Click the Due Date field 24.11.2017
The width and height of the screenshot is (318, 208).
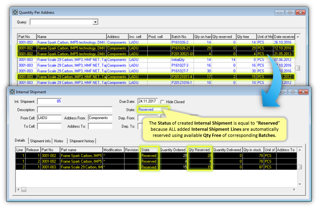(148, 101)
